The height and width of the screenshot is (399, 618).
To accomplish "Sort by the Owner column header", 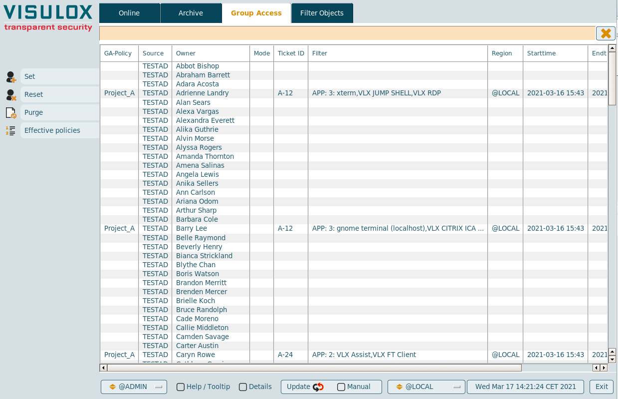I will (186, 53).
